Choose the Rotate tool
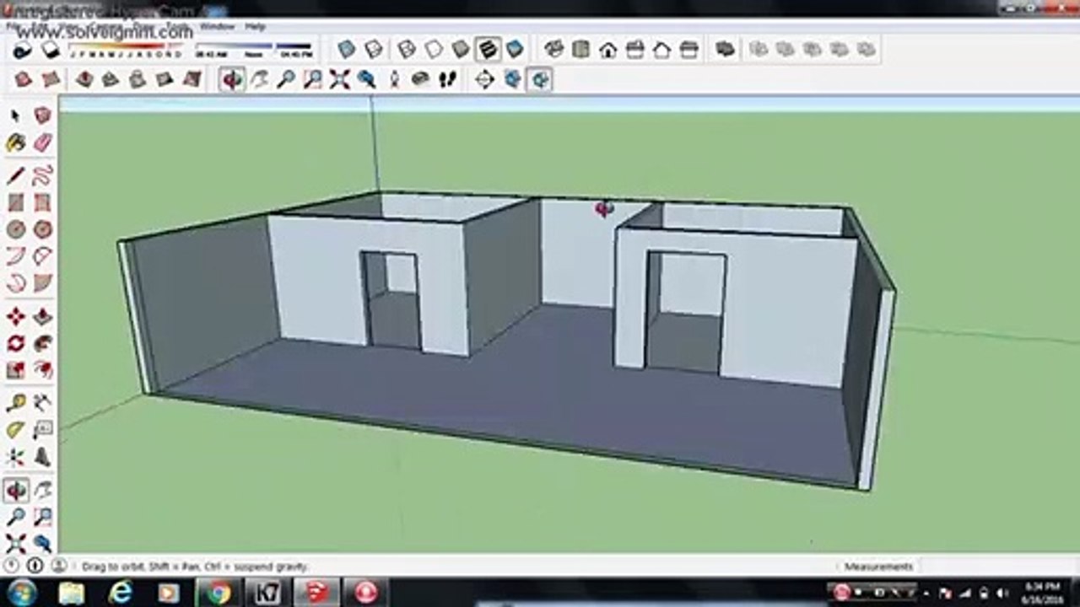This screenshot has width=1080, height=607. tap(16, 343)
